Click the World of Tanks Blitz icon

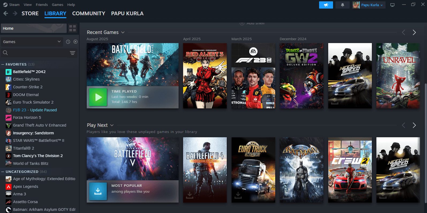tap(9, 163)
